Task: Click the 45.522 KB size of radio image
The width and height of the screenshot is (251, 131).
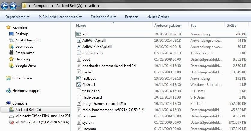Action: [x=238, y=110]
